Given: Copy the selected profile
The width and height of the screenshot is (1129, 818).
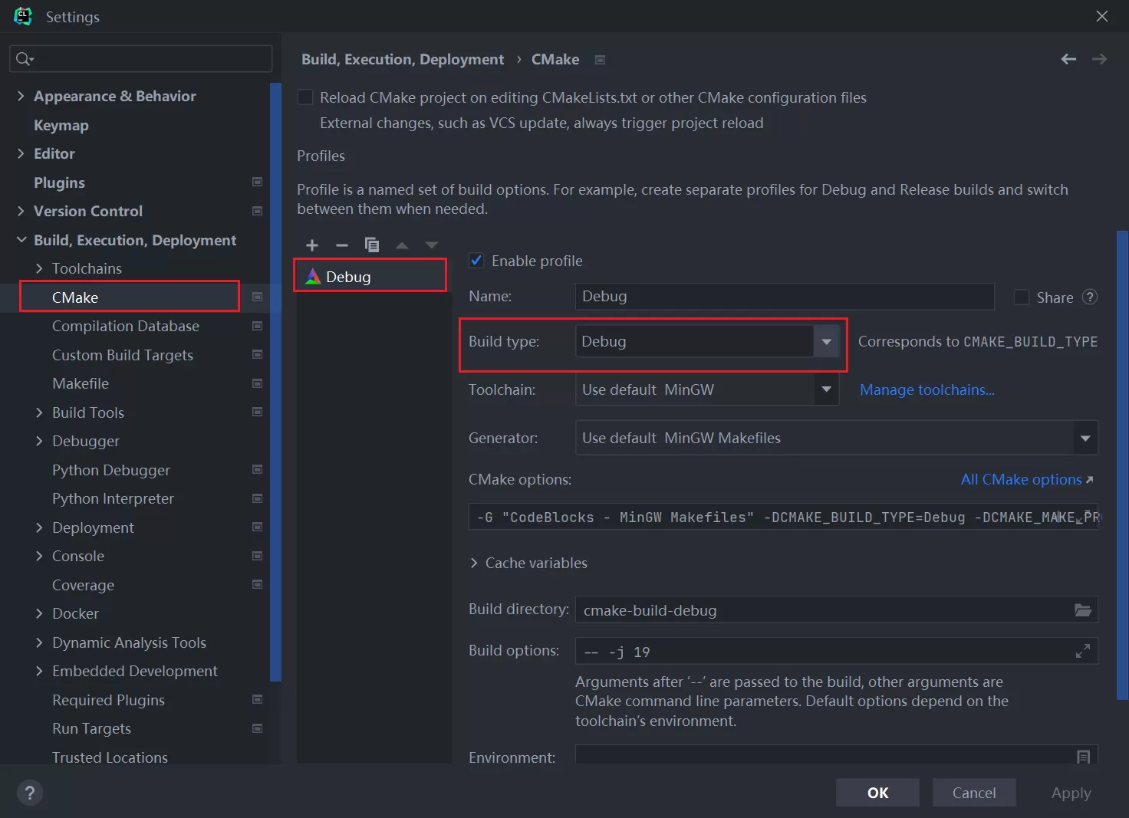Looking at the screenshot, I should [x=372, y=245].
